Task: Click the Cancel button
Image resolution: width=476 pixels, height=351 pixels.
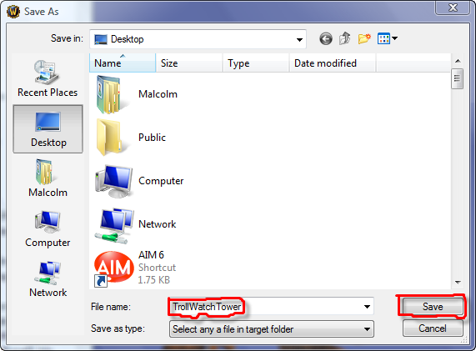Action: point(433,328)
